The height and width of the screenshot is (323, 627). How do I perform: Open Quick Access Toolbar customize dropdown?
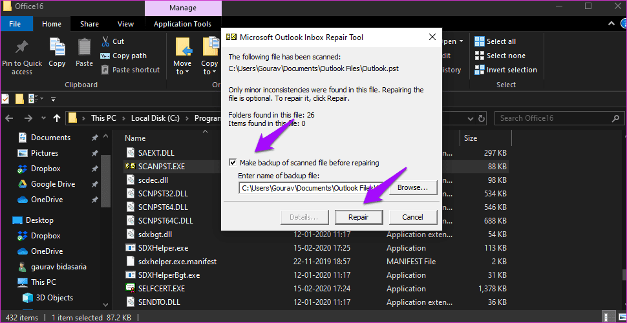[x=53, y=99]
